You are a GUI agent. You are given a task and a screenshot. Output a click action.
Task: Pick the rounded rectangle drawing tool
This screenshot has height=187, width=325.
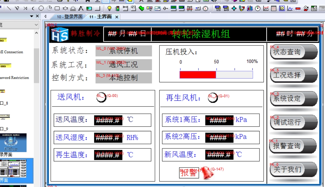pos(57,8)
